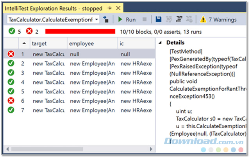Click the red failed icon in row 1
The width and height of the screenshot is (250, 158).
(11, 54)
